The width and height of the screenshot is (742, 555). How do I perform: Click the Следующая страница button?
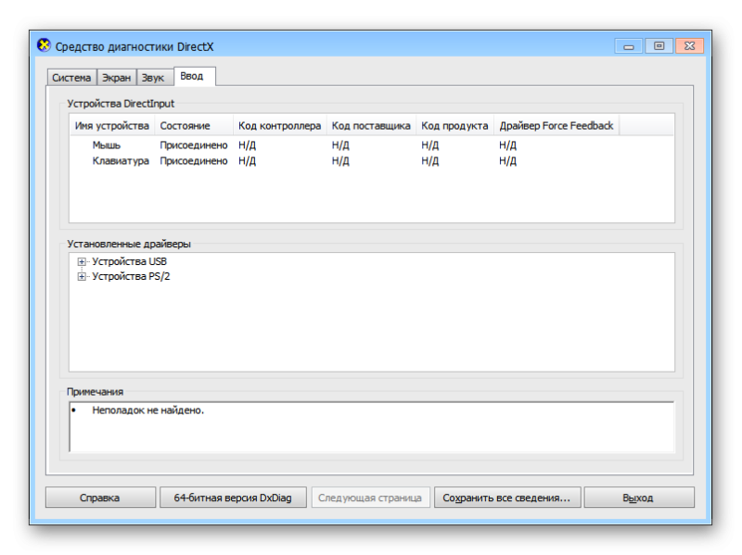pos(370,498)
